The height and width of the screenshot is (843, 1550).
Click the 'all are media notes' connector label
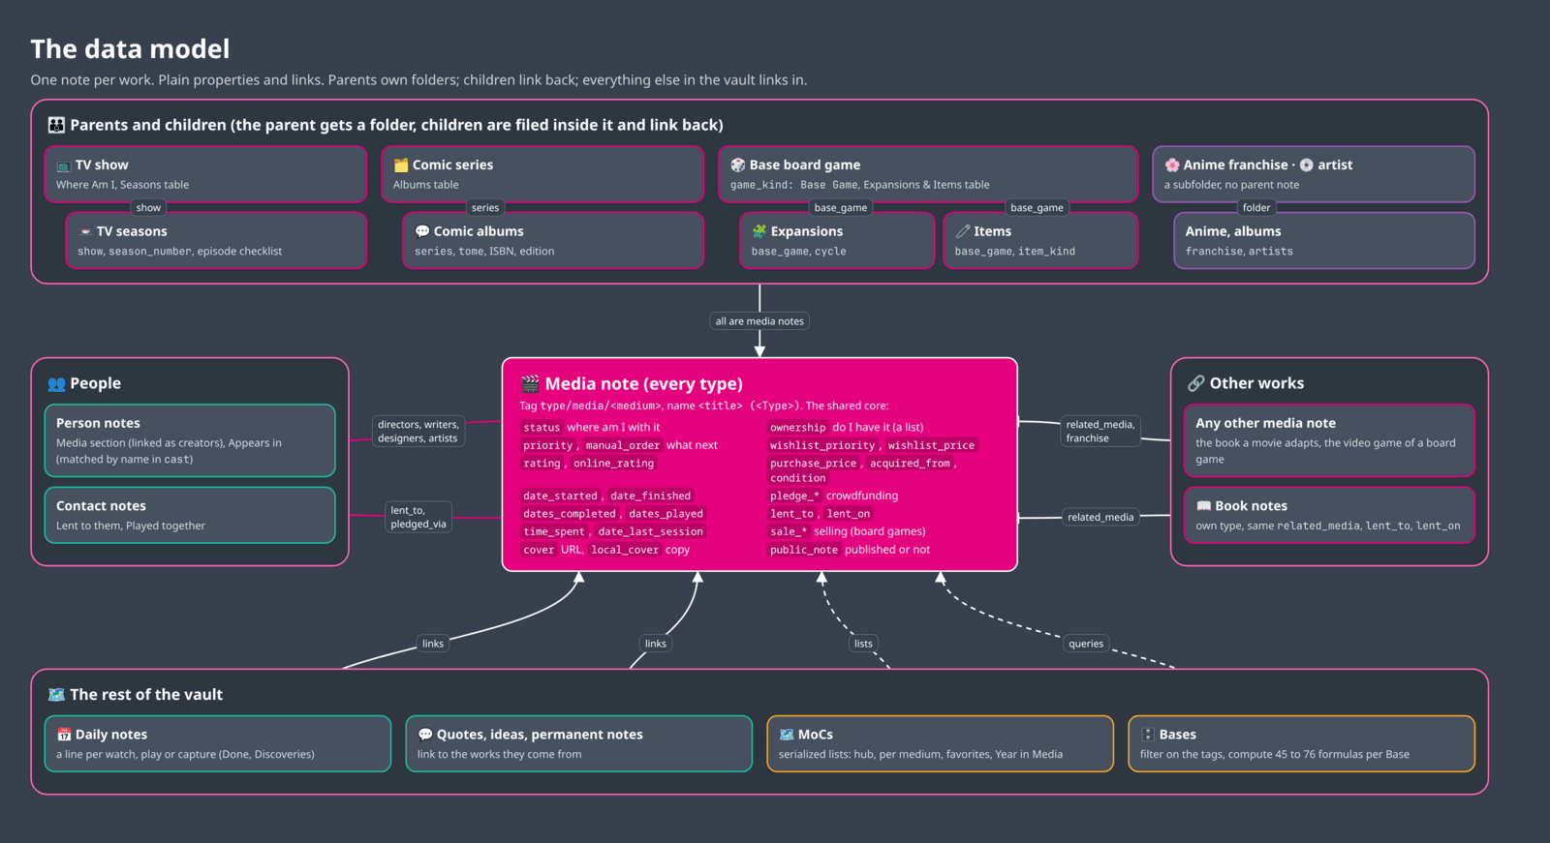(x=759, y=321)
